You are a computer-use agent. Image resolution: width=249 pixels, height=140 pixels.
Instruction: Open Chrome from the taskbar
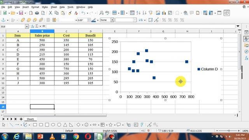[76, 136]
